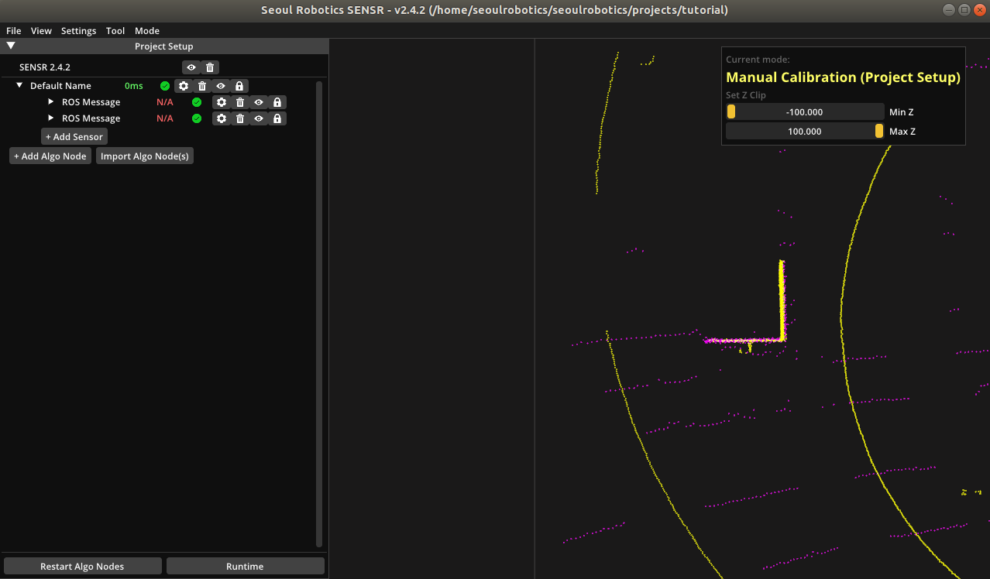Screen dimensions: 990x579
Task: Delete the first ROS Message sensor
Action: (x=240, y=102)
